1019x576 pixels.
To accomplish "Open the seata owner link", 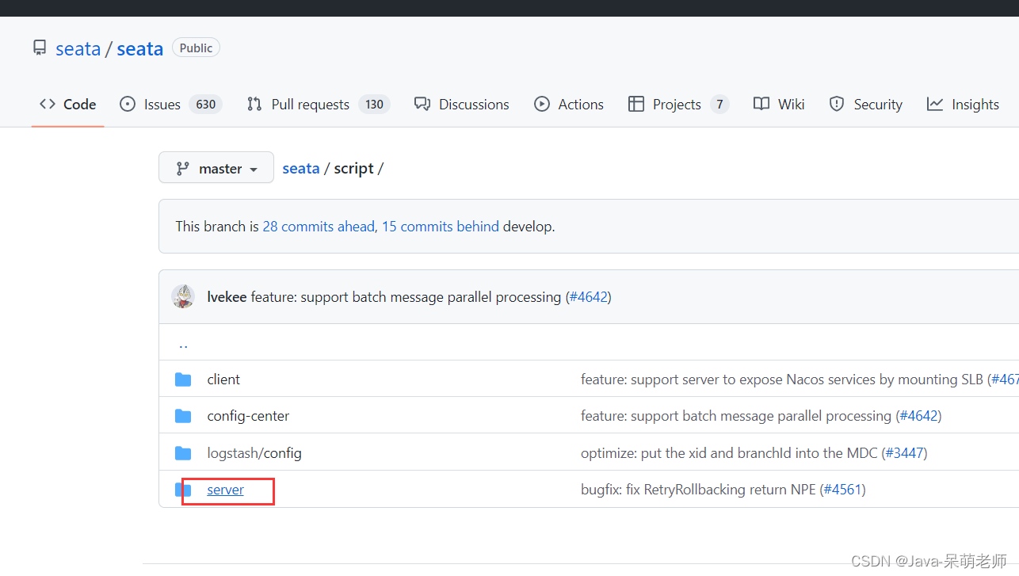I will (x=78, y=48).
